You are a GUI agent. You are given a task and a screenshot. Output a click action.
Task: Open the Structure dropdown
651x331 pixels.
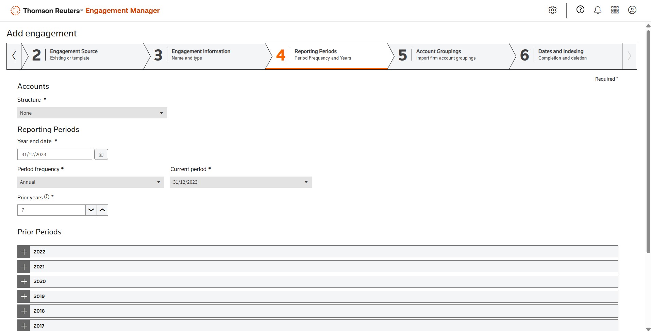coord(92,113)
